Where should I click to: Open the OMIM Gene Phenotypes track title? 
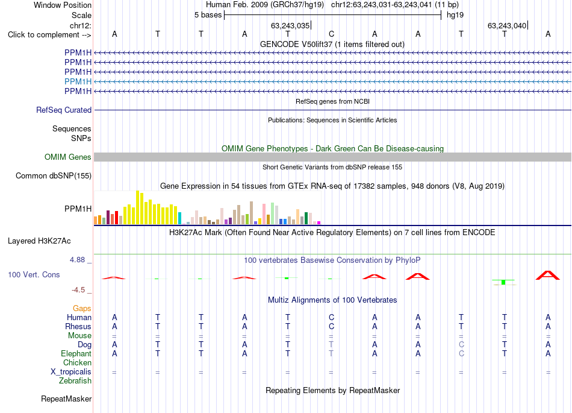pos(332,149)
